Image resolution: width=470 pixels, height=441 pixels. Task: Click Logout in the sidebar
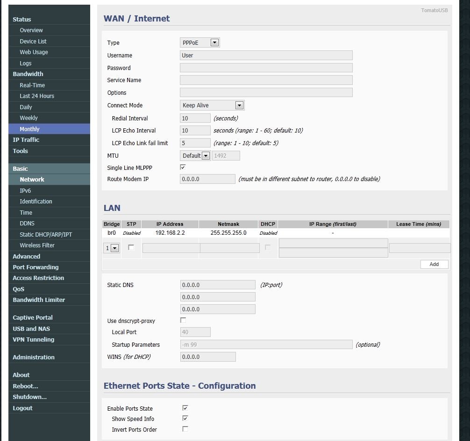[x=22, y=408]
